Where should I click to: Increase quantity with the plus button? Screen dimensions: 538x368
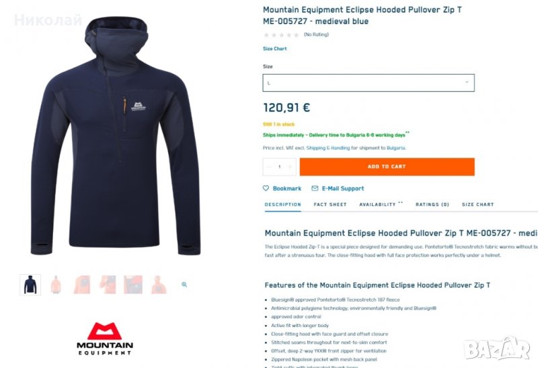coord(290,167)
